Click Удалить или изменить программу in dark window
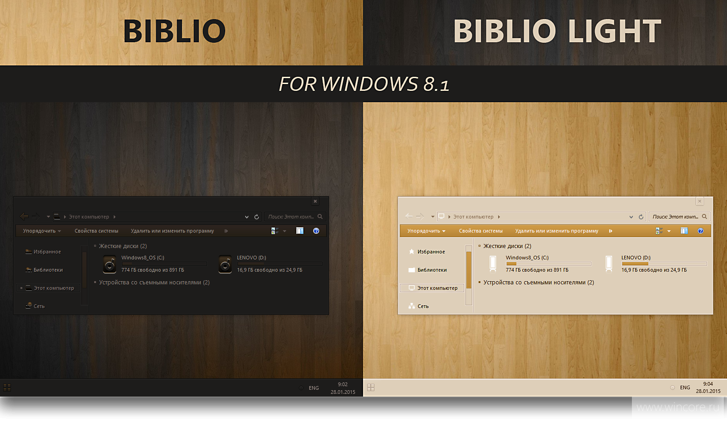Viewport: 727px width, 422px height. point(172,231)
